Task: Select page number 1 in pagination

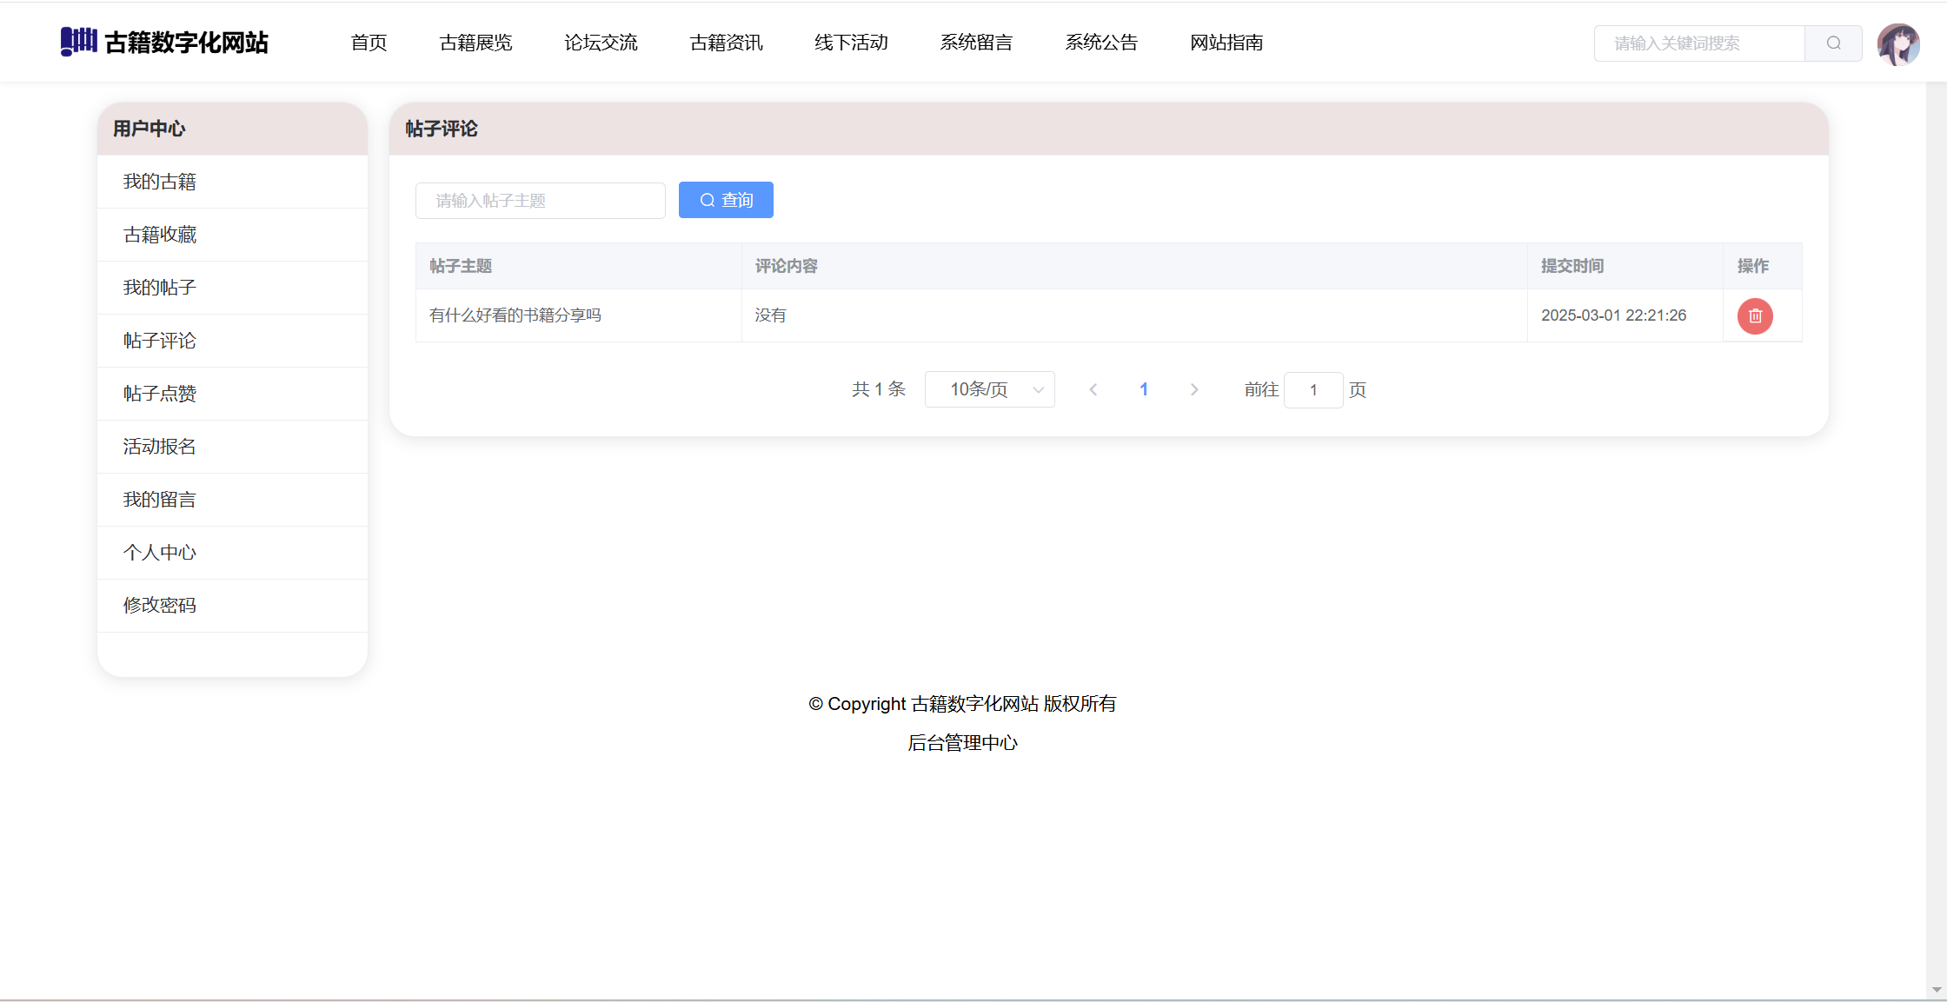Action: tap(1144, 389)
